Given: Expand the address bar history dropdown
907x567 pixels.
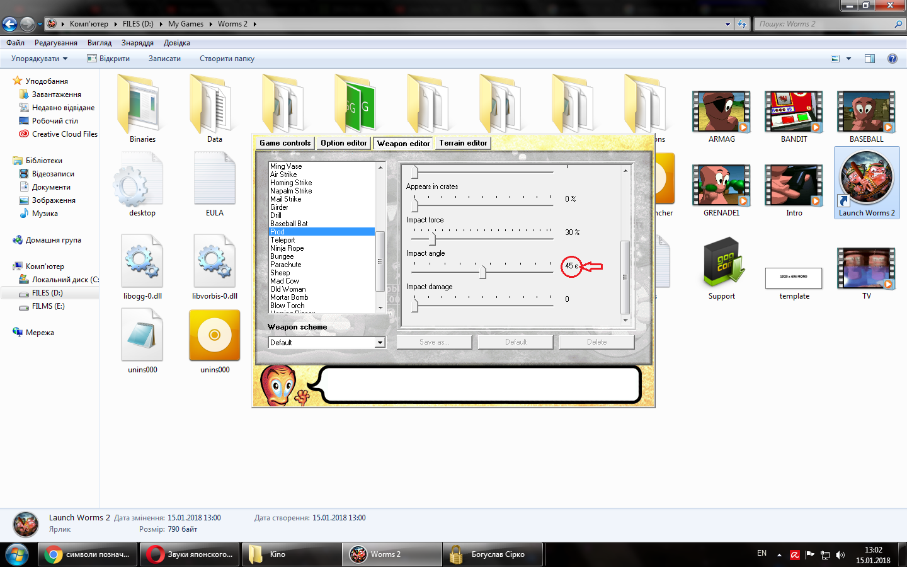Looking at the screenshot, I should 727,24.
